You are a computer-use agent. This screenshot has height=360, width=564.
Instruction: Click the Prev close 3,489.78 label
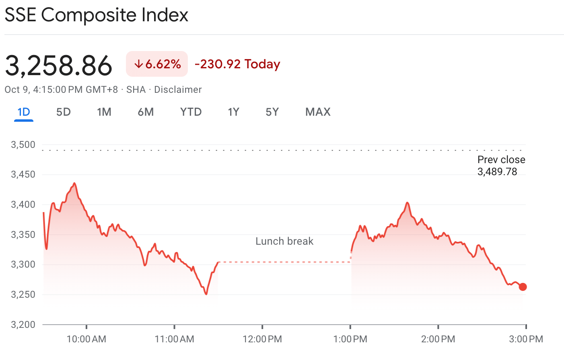(x=501, y=166)
